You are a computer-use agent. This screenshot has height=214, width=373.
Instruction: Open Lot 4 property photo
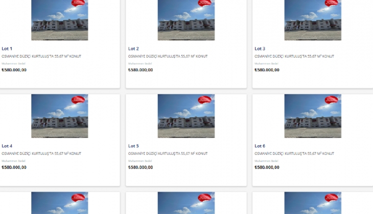(x=59, y=116)
